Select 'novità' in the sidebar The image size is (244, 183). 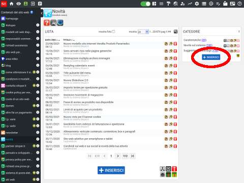pyautogui.click(x=9, y=139)
